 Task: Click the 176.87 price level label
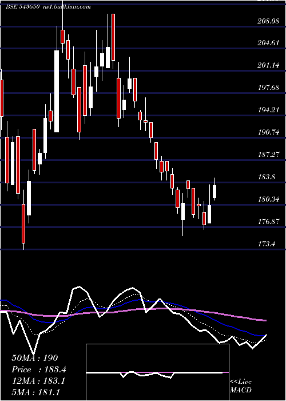pos(268,222)
